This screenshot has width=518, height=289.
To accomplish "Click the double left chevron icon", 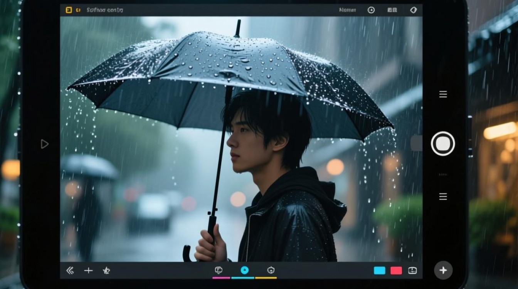I will 70,271.
